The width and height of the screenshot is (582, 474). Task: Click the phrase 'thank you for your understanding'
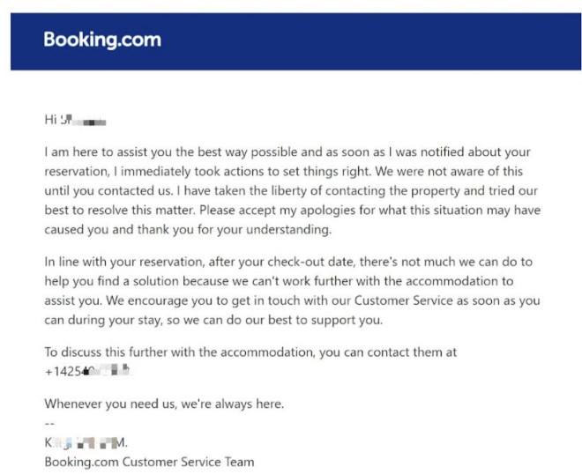pos(234,230)
